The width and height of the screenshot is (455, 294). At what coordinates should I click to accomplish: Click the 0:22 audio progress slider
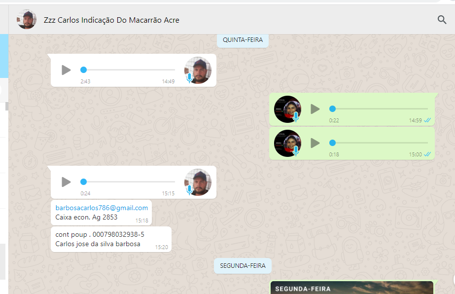pos(380,109)
